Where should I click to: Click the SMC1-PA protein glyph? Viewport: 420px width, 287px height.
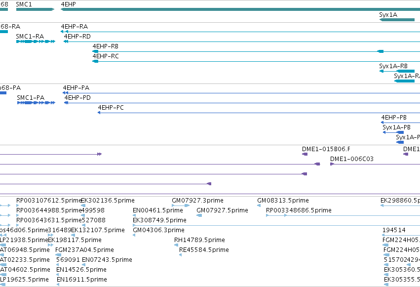[36, 103]
